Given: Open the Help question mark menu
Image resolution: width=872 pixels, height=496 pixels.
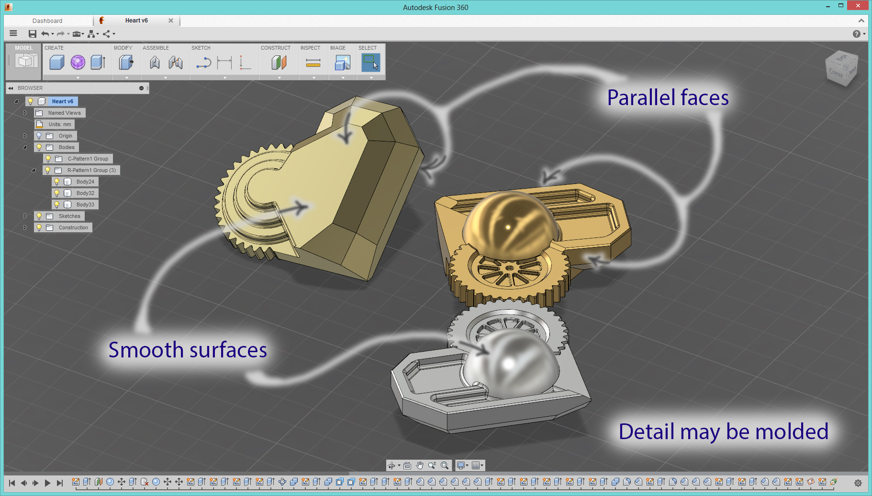Looking at the screenshot, I should click(x=857, y=34).
